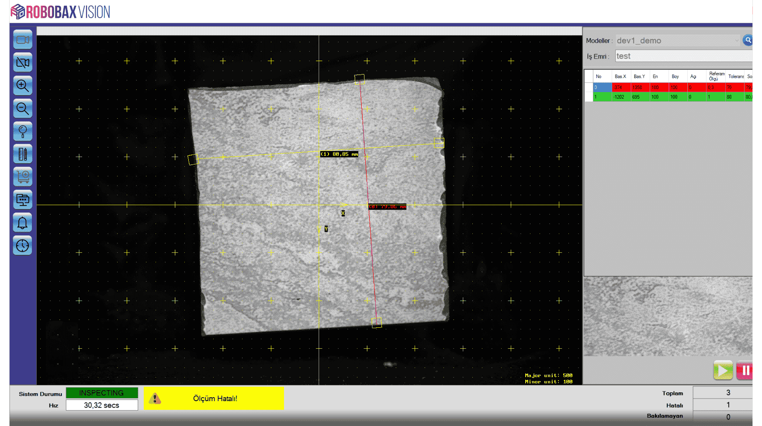Screen dimensions: 762x426
Task: Click the 'Minor unit: 100' overlay text
Action: 548,381
